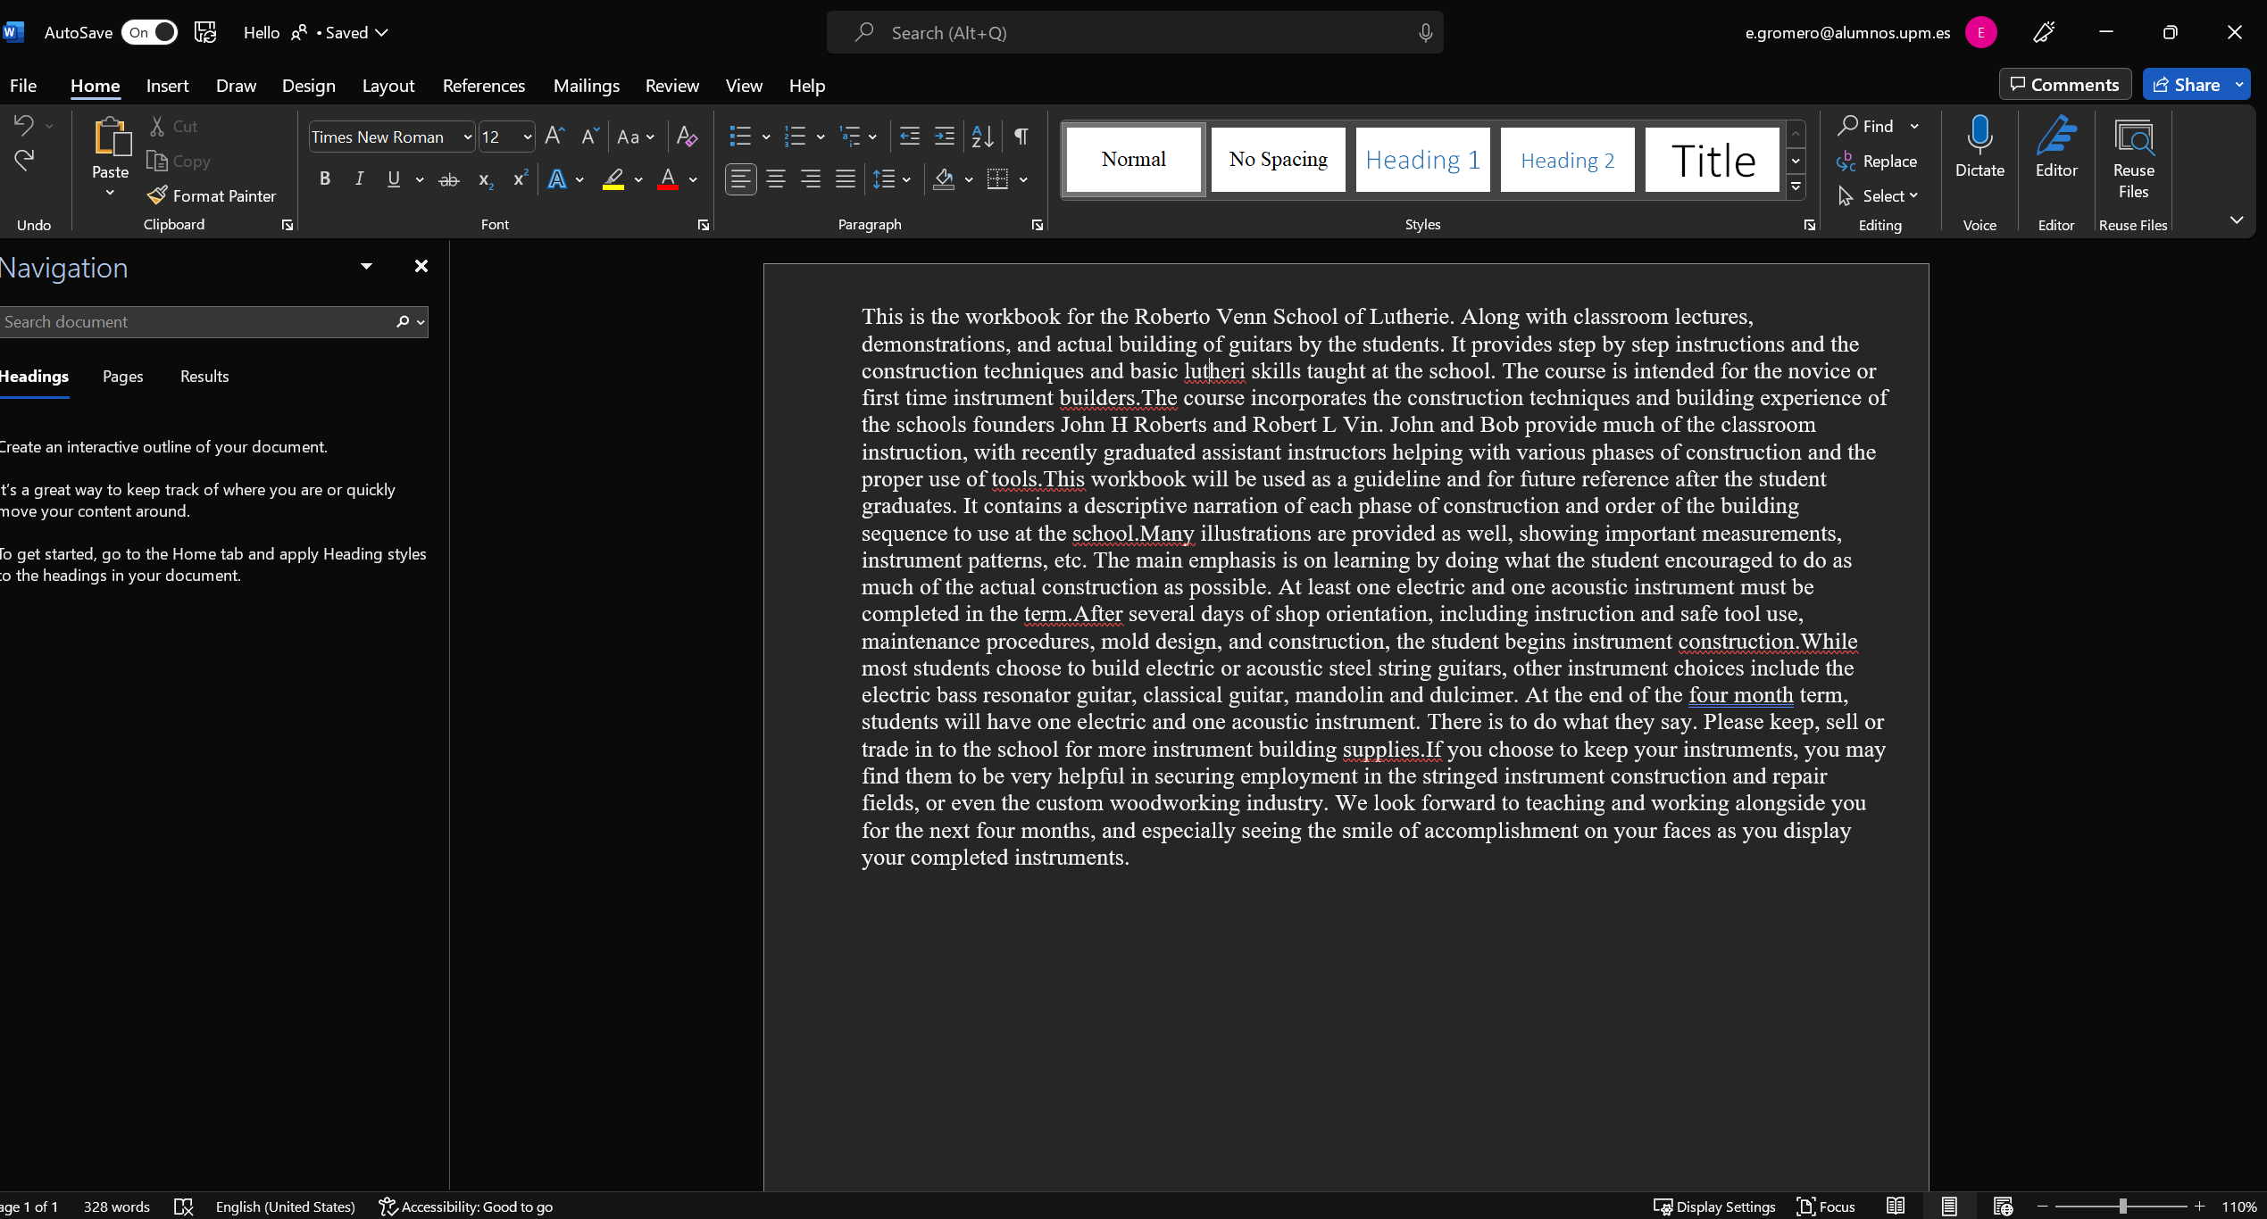Show paragraph marks with pilcrow icon
This screenshot has width=2267, height=1219.
click(1021, 137)
